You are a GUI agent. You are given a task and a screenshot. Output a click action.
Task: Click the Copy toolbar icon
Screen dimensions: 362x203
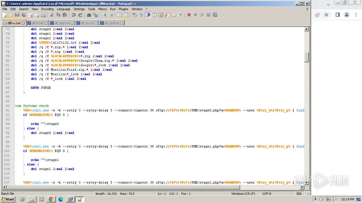(59, 15)
